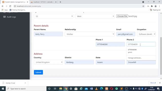
Task: Click the Type here to search box
Action: [26, 89]
